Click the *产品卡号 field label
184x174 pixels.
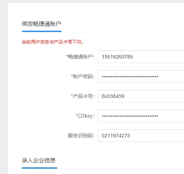click(x=83, y=96)
